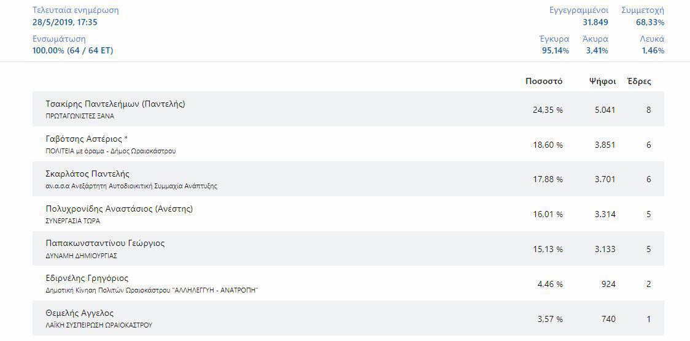Click candidate Θεμελής Αγγελος
Screen dimensions: 690x341
(79, 313)
